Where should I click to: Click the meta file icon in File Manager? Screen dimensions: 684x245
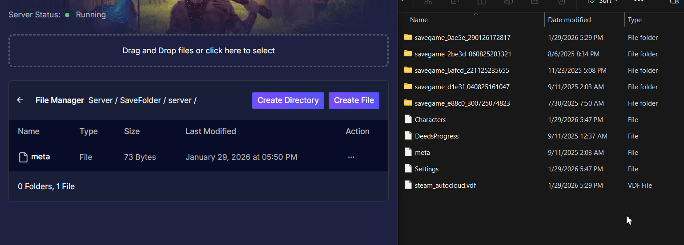pyautogui.click(x=23, y=157)
